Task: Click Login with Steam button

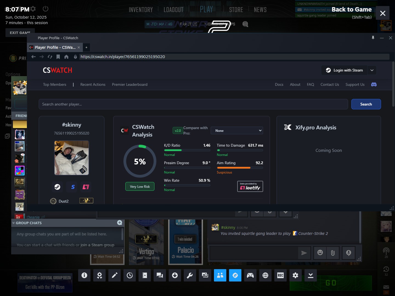Action: pyautogui.click(x=344, y=70)
